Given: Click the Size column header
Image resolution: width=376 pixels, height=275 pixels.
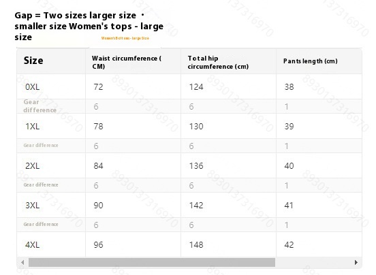Looking at the screenshot, I should click(33, 61).
